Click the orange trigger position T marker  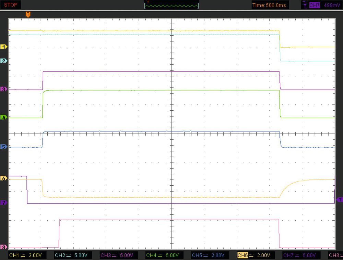(28, 14)
